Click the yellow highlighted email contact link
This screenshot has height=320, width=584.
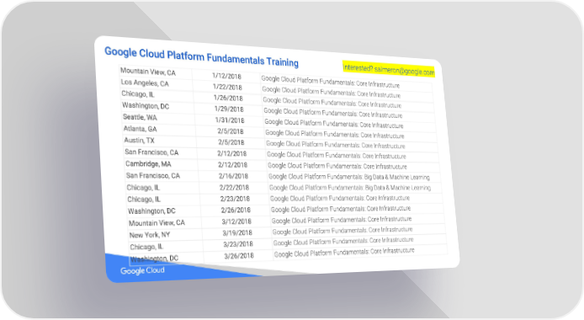389,69
